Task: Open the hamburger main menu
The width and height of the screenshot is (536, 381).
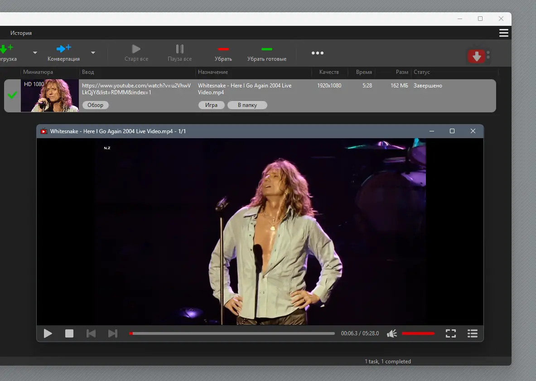Action: [x=503, y=33]
